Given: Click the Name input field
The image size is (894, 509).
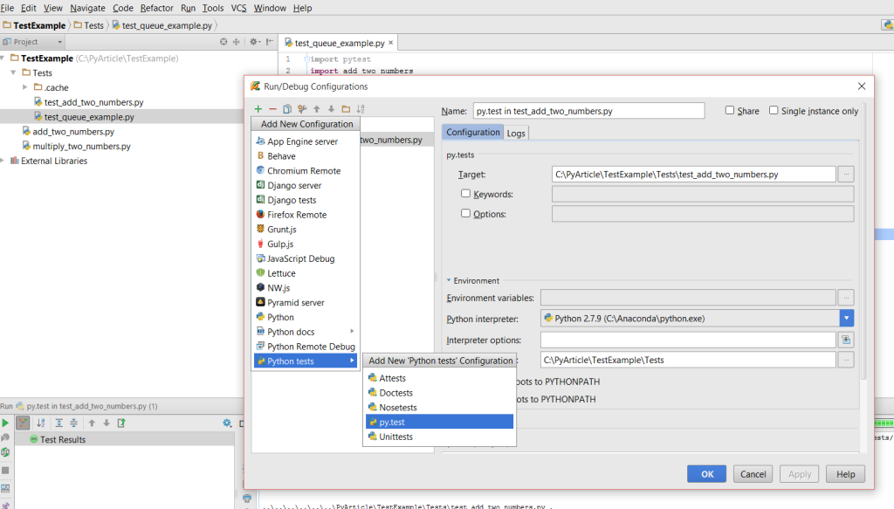Looking at the screenshot, I should [x=589, y=111].
